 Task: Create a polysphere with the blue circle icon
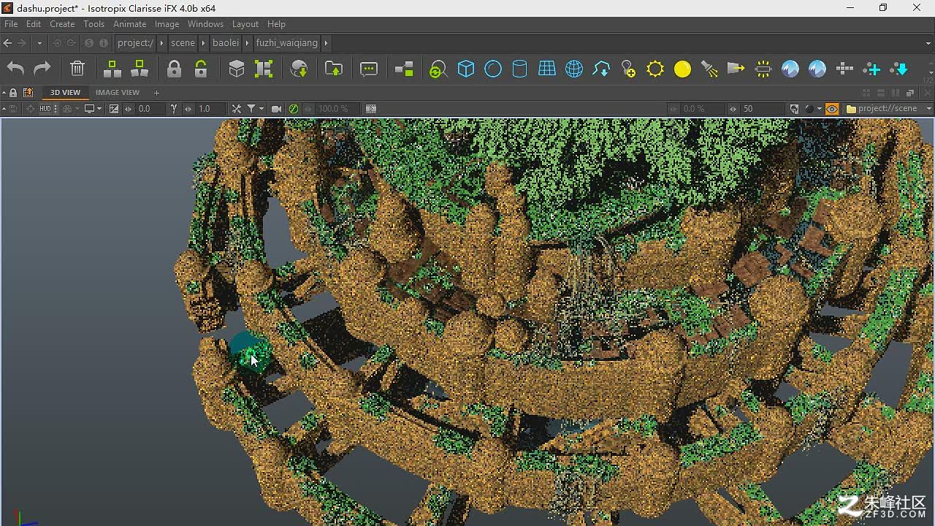point(493,69)
